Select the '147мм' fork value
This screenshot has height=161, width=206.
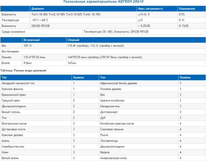tap(72, 63)
